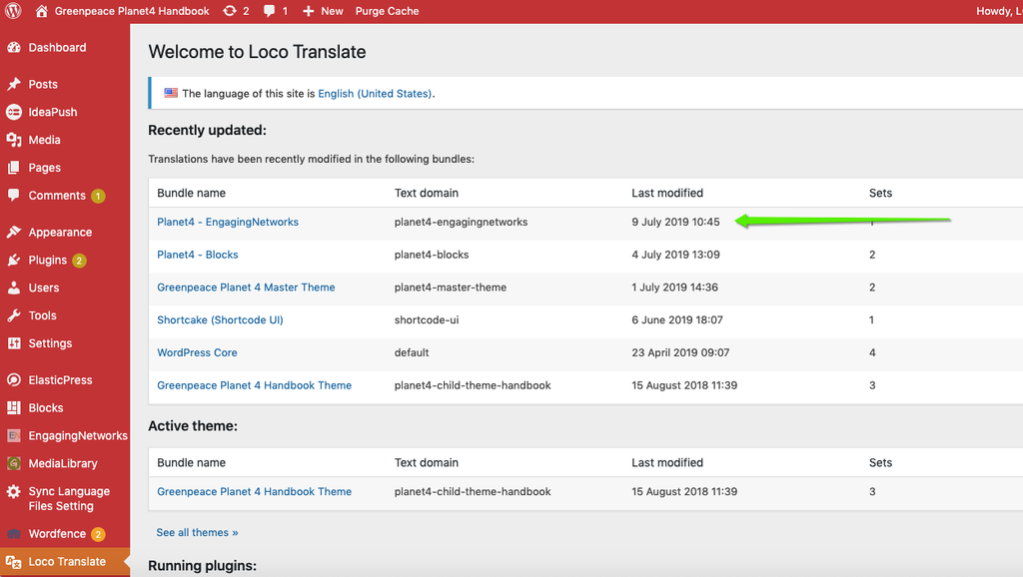Click the MediaLibrary sidebar icon
The image size is (1023, 577).
pyautogui.click(x=14, y=463)
